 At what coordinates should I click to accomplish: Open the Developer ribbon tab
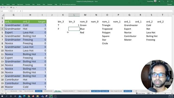point(50,4)
